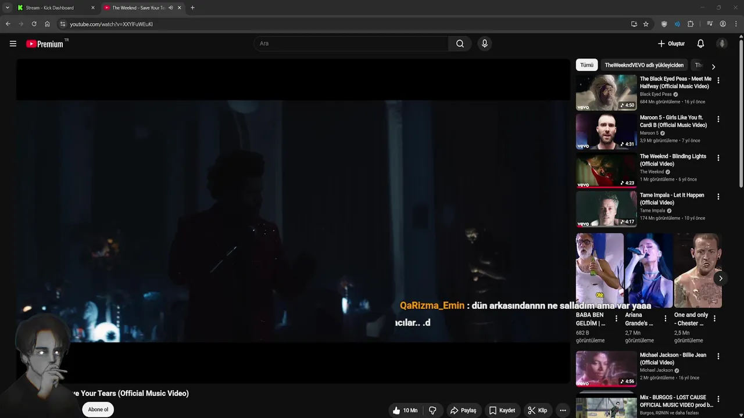Image resolution: width=744 pixels, height=418 pixels.
Task: Share the video via Paylaş
Action: (x=463, y=410)
